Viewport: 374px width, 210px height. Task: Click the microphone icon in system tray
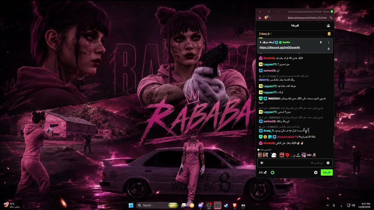click(334, 205)
